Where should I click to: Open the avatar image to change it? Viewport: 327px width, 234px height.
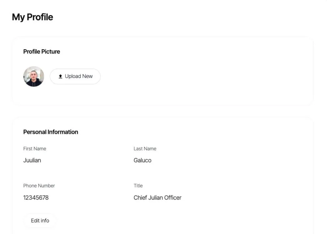[x=33, y=76]
